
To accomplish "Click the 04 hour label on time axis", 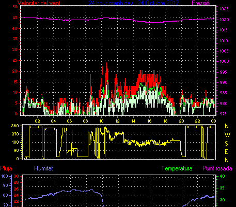I will coord(53,121).
